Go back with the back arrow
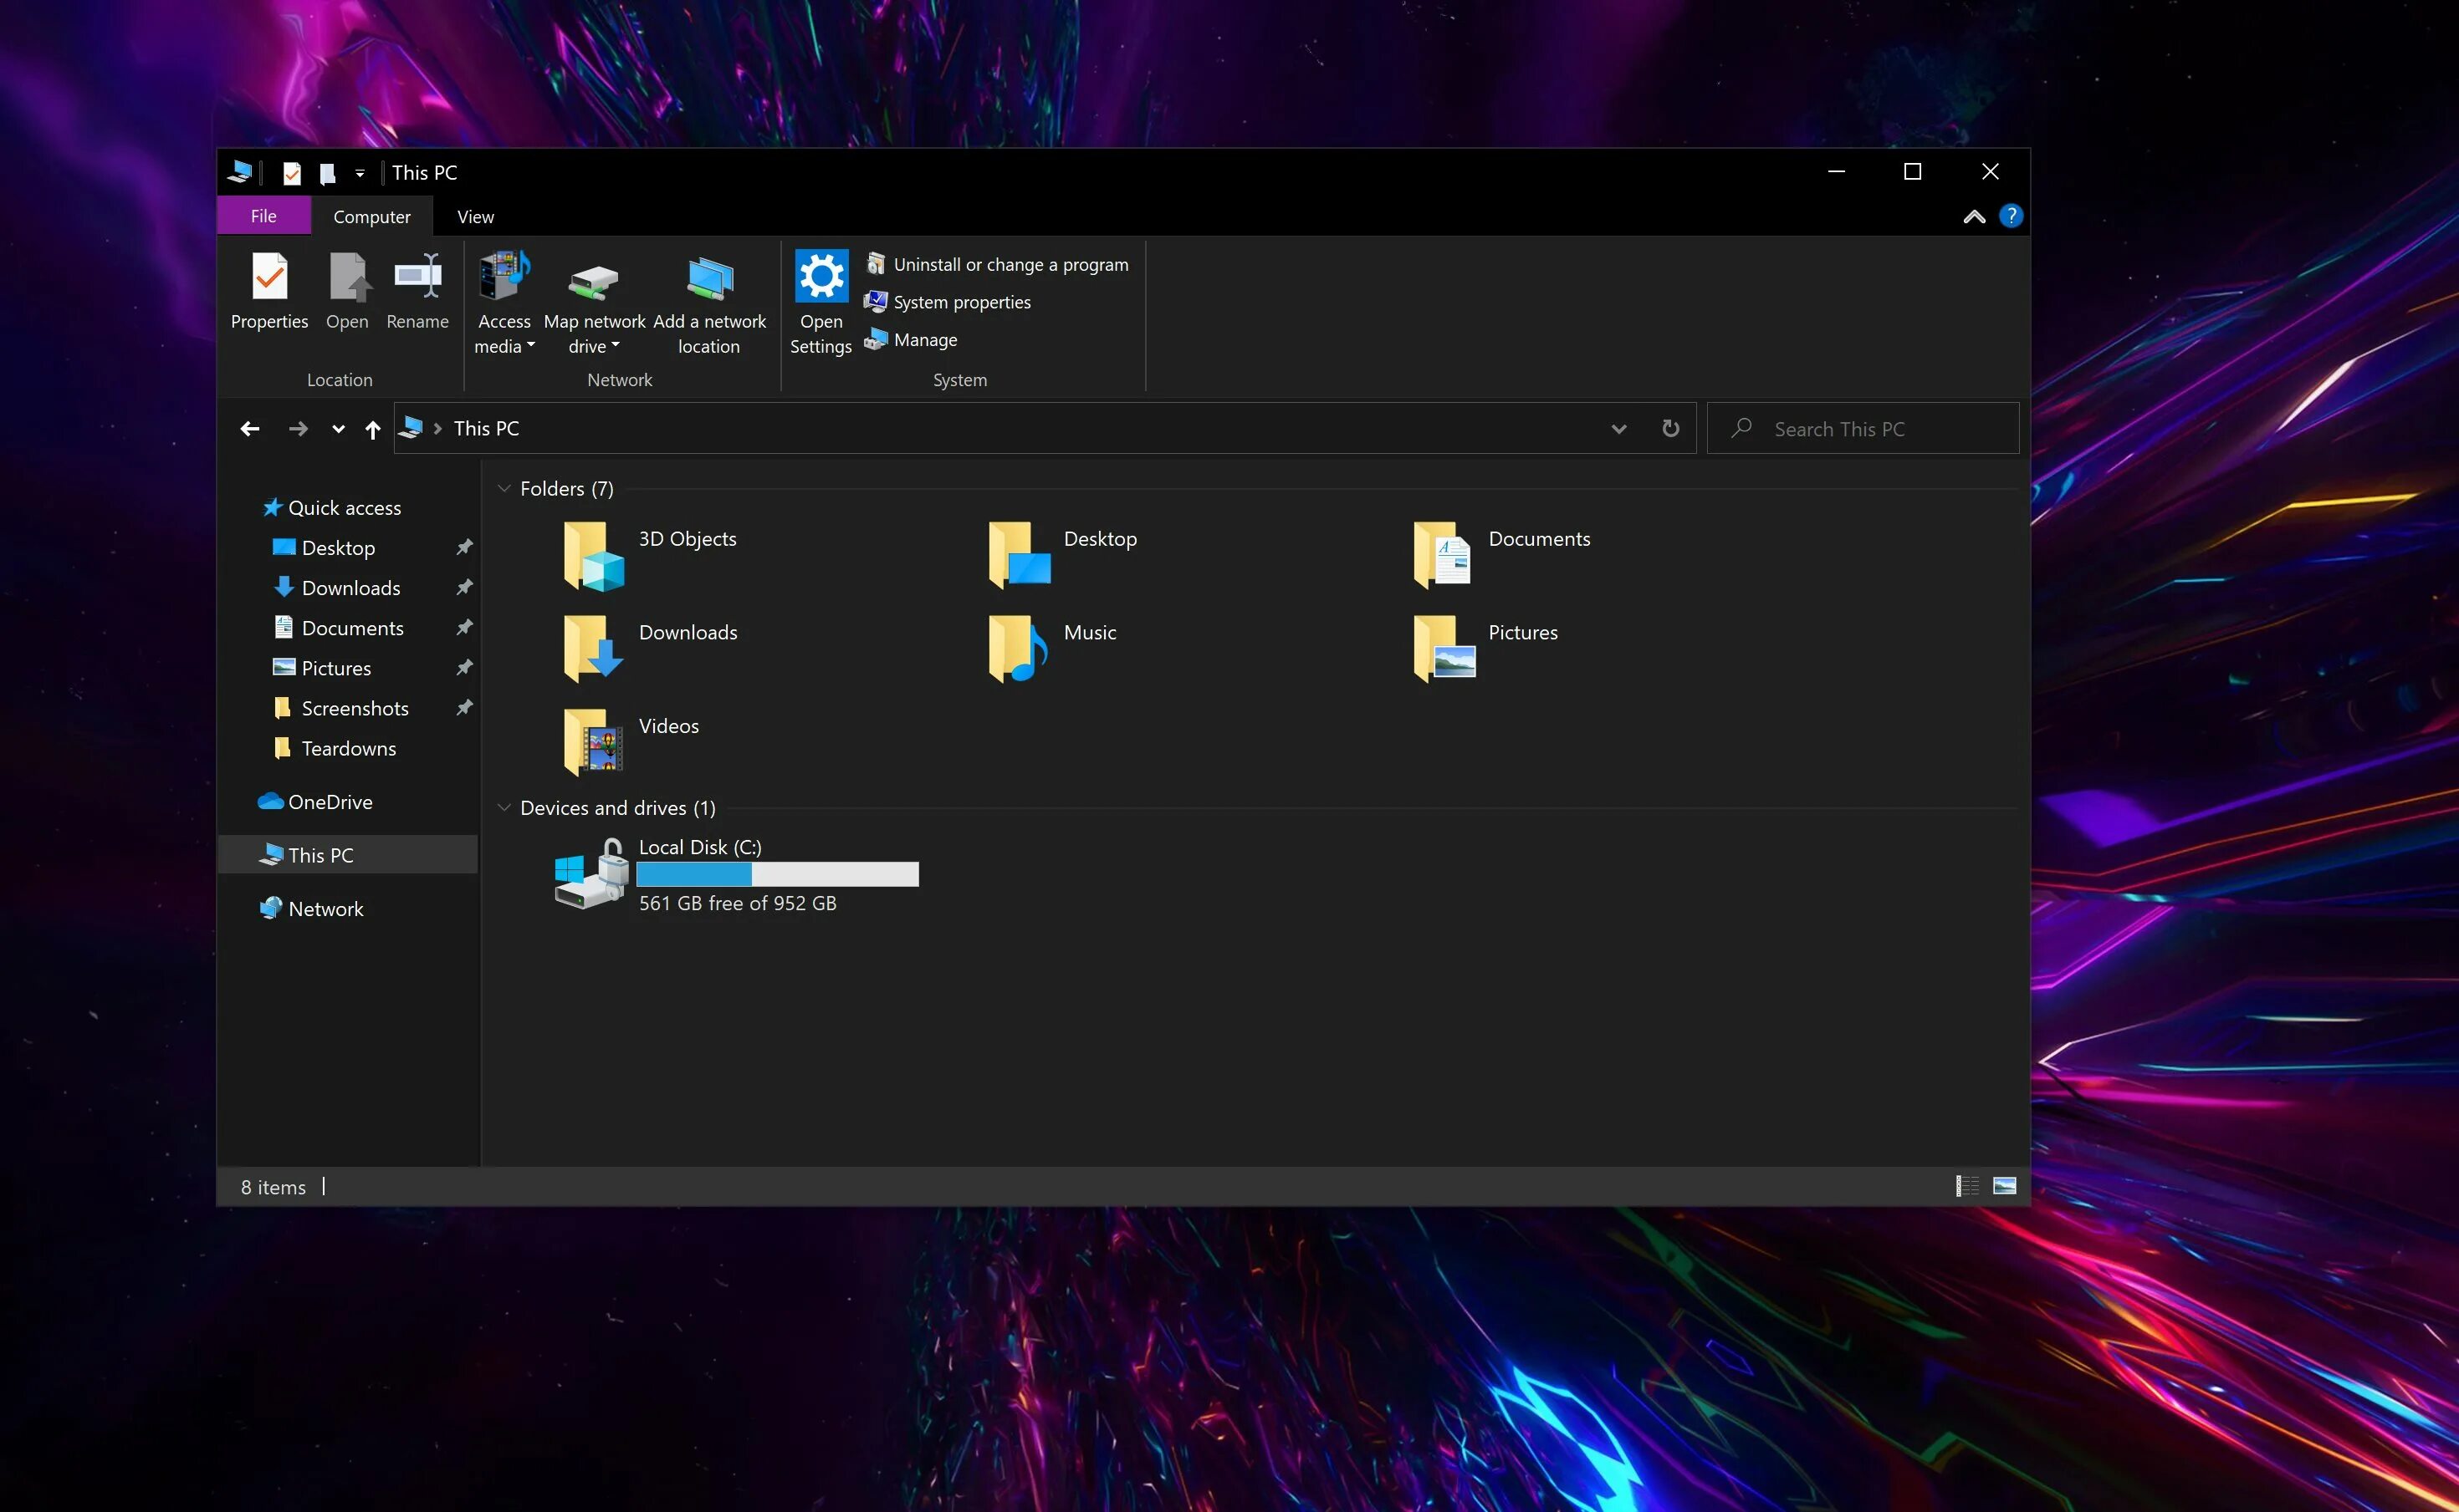Screen dimensions: 2459x1512 250,429
